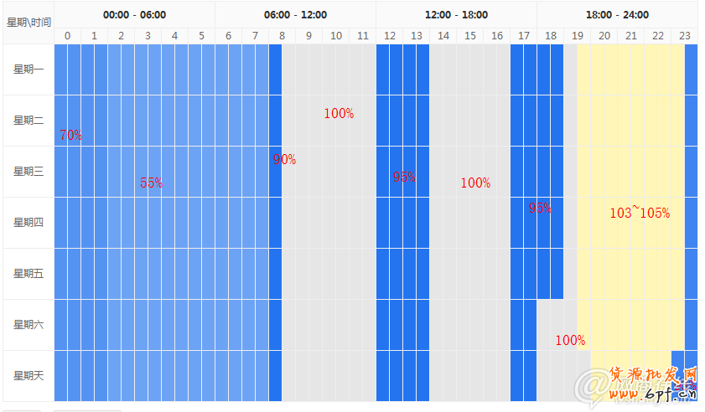
Task: Select the 18:00 - 24:00 period header
Action: point(617,15)
